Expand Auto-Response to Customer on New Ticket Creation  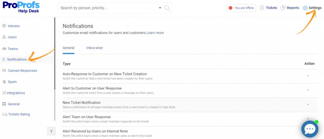tap(308, 76)
